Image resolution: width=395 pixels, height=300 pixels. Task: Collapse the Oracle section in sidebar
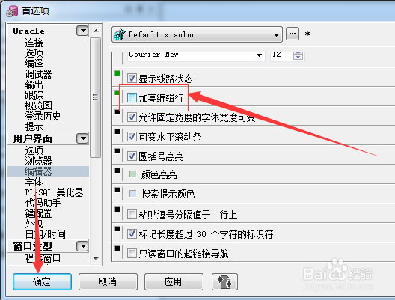point(82,31)
